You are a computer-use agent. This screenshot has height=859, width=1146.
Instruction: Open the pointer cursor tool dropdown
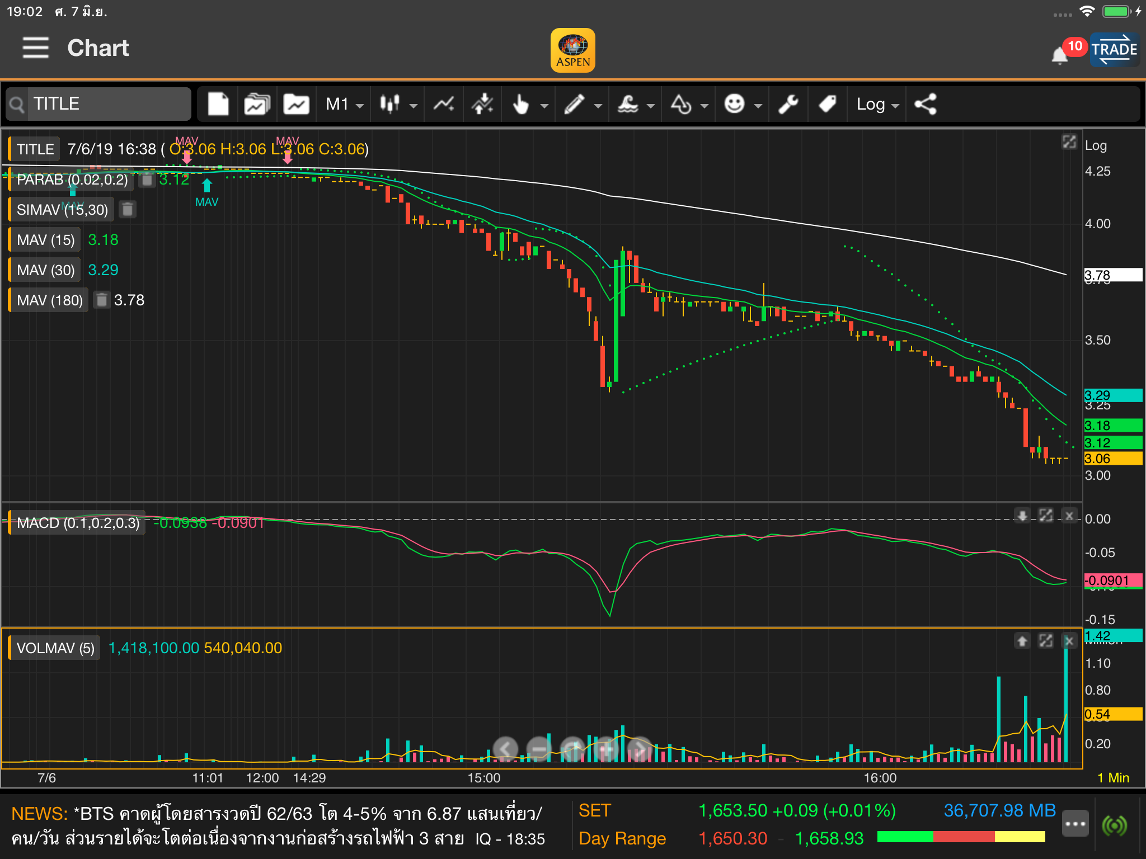point(529,104)
